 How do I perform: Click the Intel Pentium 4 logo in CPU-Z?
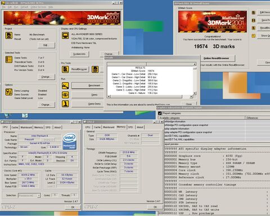coord(70,141)
